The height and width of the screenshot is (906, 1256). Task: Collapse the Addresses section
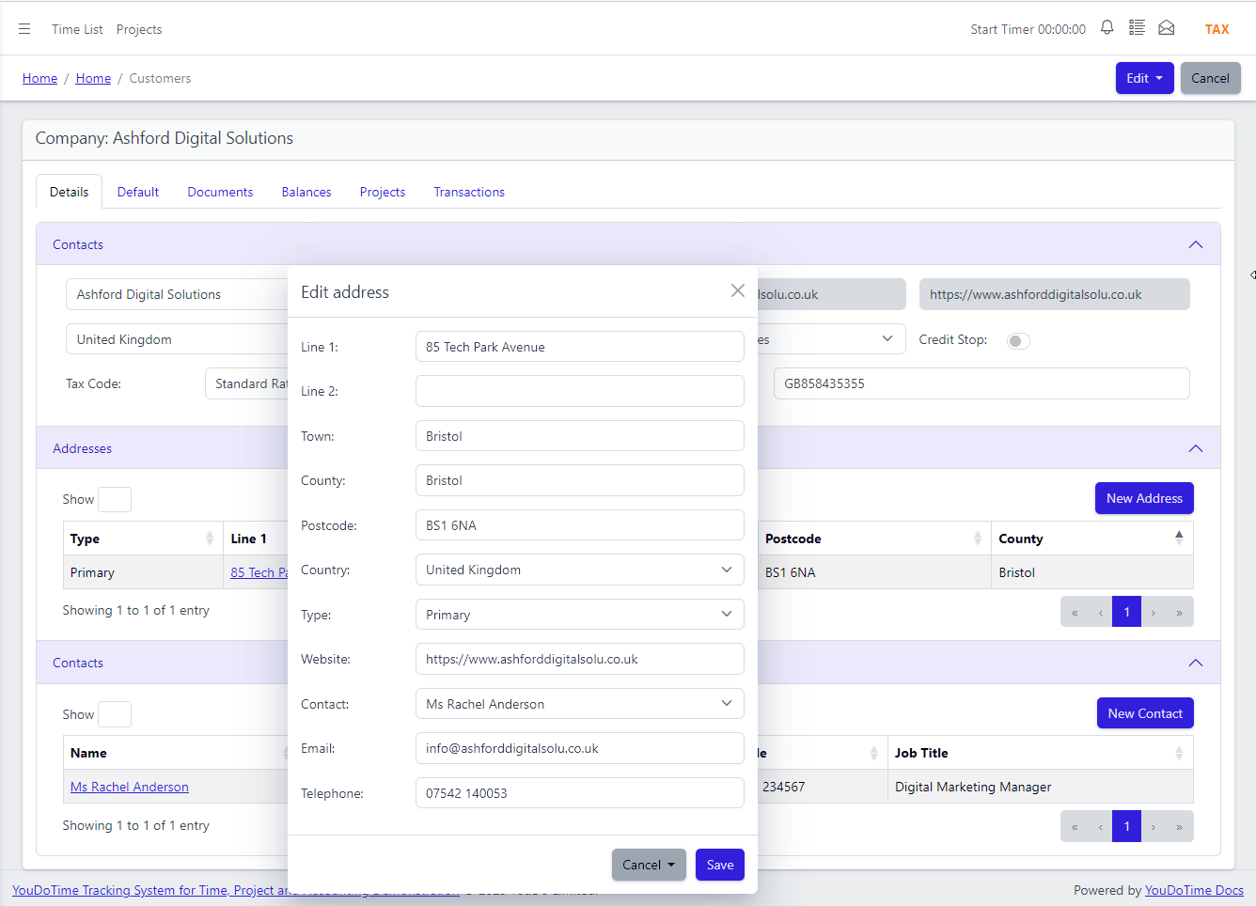[x=1196, y=448]
